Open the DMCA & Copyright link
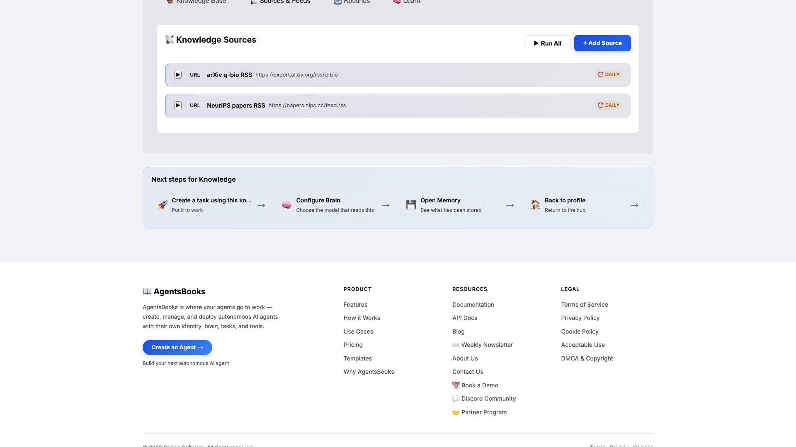796x447 pixels. point(587,358)
